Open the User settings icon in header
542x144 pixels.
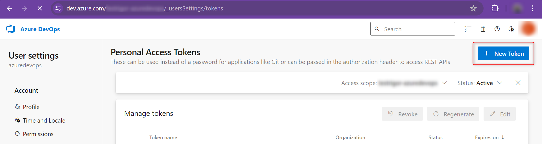click(511, 29)
